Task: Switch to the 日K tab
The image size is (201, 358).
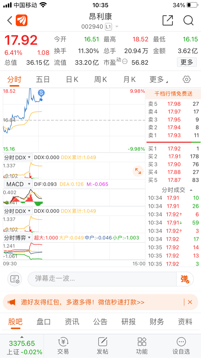Action: point(72,79)
